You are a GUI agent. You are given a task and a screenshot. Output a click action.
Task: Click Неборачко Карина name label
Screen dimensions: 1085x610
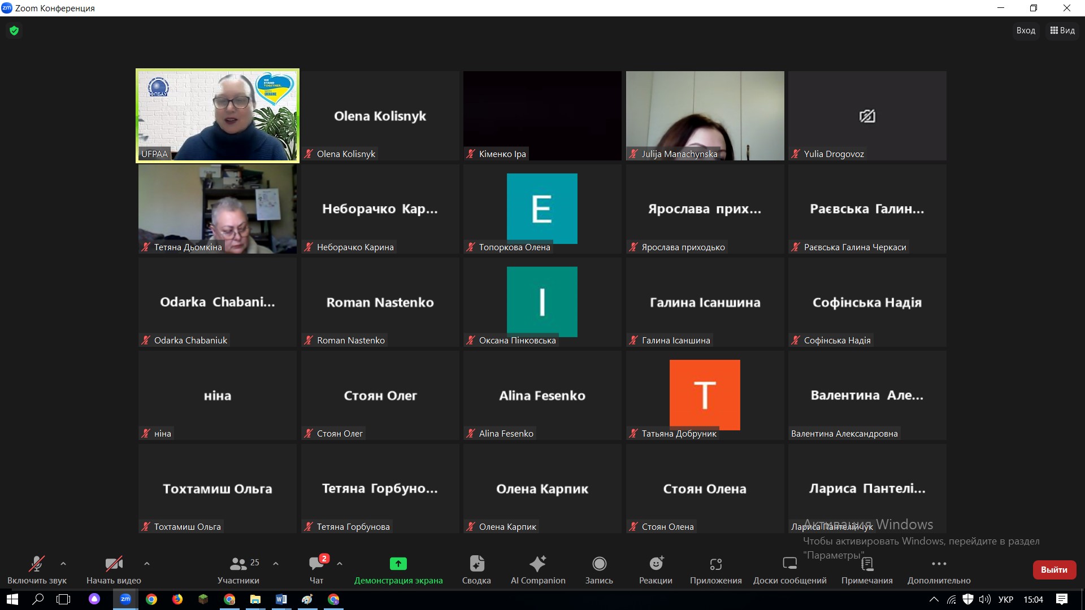[x=355, y=247]
